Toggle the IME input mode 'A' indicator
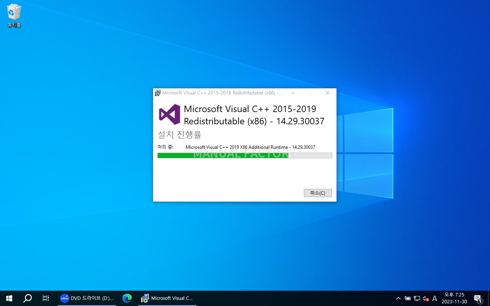The width and height of the screenshot is (490, 306). tap(434, 298)
